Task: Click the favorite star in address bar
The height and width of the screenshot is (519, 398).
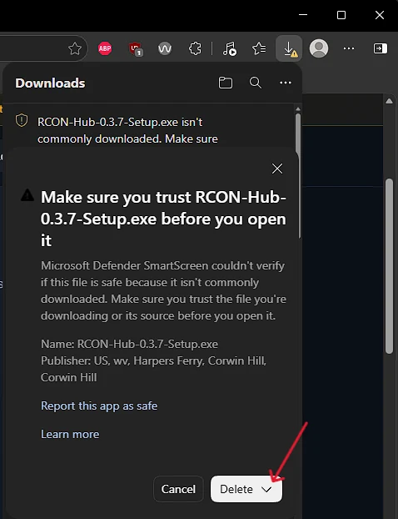Action: tap(75, 48)
